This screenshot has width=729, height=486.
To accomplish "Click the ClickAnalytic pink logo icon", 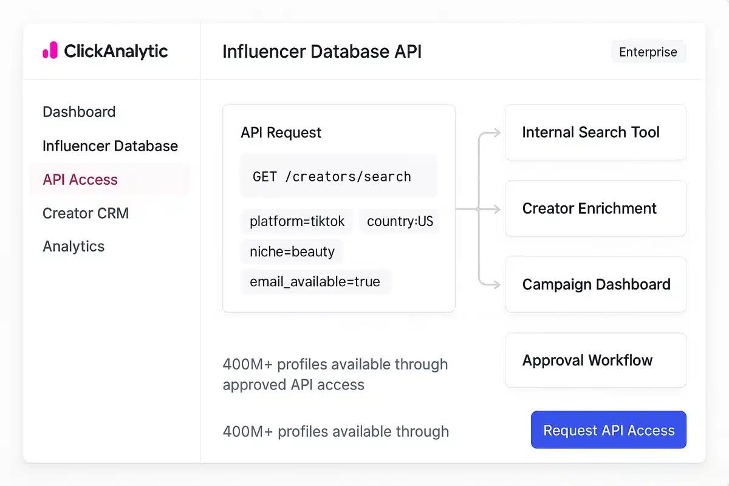I will click(50, 51).
